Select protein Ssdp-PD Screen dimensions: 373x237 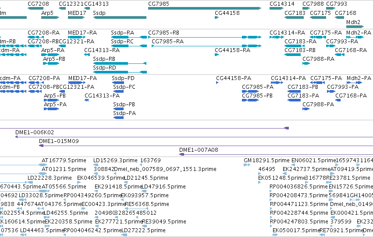[x=118, y=83]
